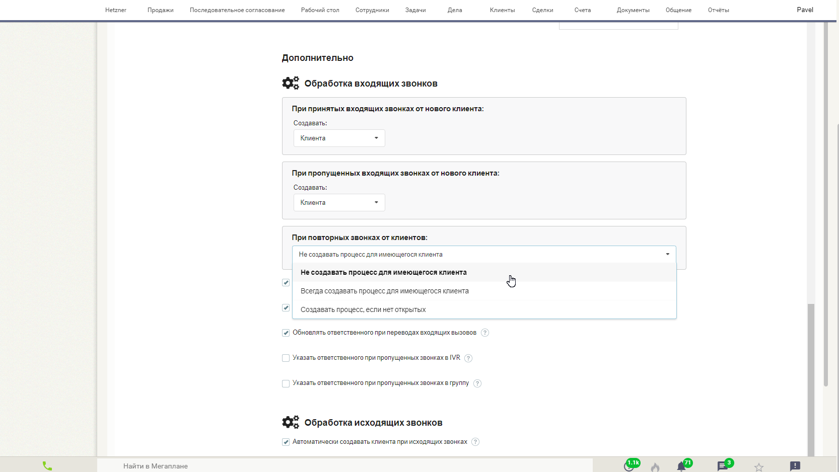Click gears icon beside Обработка входящих звонков
839x472 pixels.
(291, 83)
